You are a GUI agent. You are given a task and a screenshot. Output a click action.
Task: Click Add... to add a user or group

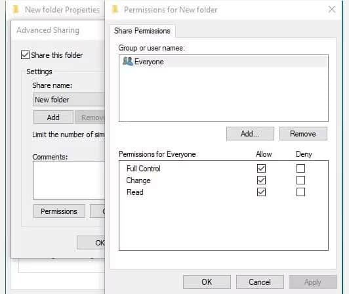[250, 134]
